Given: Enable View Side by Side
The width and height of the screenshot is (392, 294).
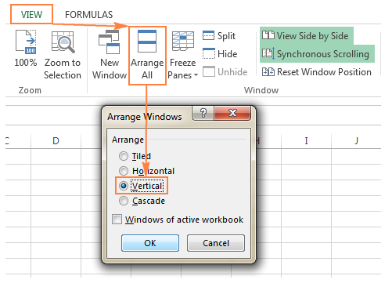Looking at the screenshot, I should coord(305,35).
